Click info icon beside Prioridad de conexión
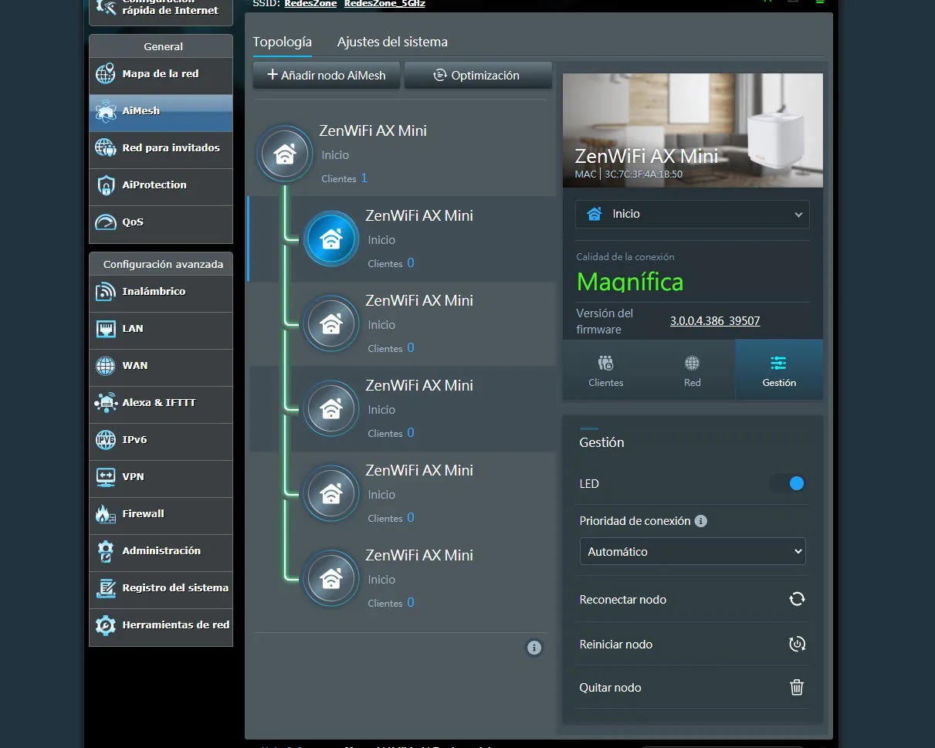 click(x=701, y=521)
